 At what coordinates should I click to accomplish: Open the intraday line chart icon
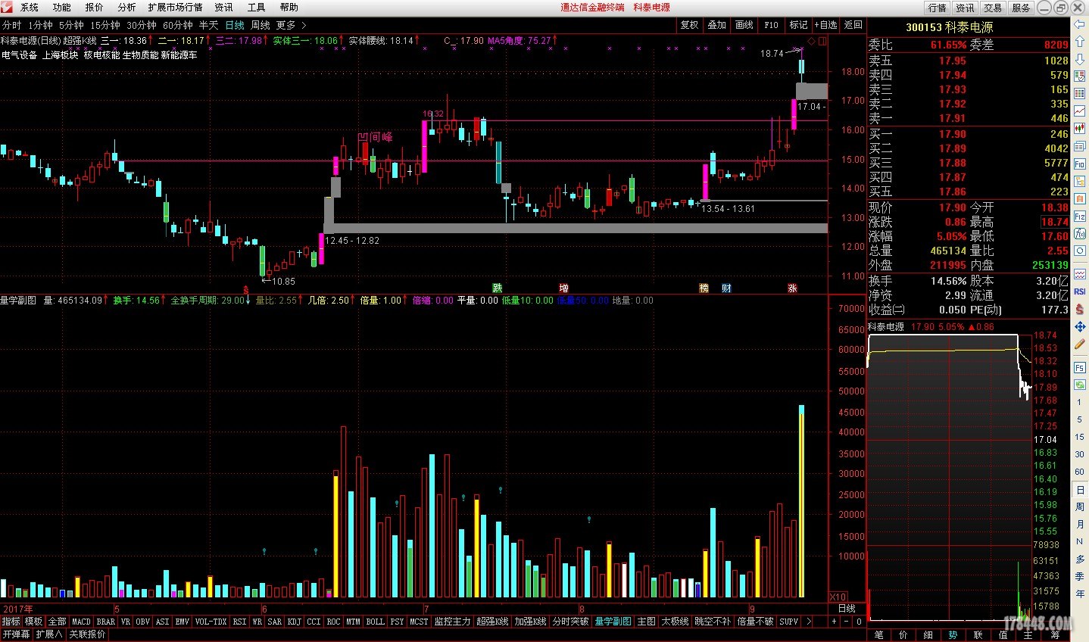pyautogui.click(x=1079, y=111)
